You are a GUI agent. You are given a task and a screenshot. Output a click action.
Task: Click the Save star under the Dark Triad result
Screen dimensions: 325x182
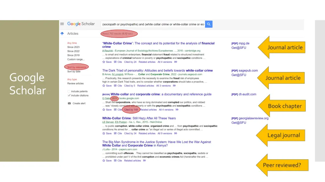104,86
